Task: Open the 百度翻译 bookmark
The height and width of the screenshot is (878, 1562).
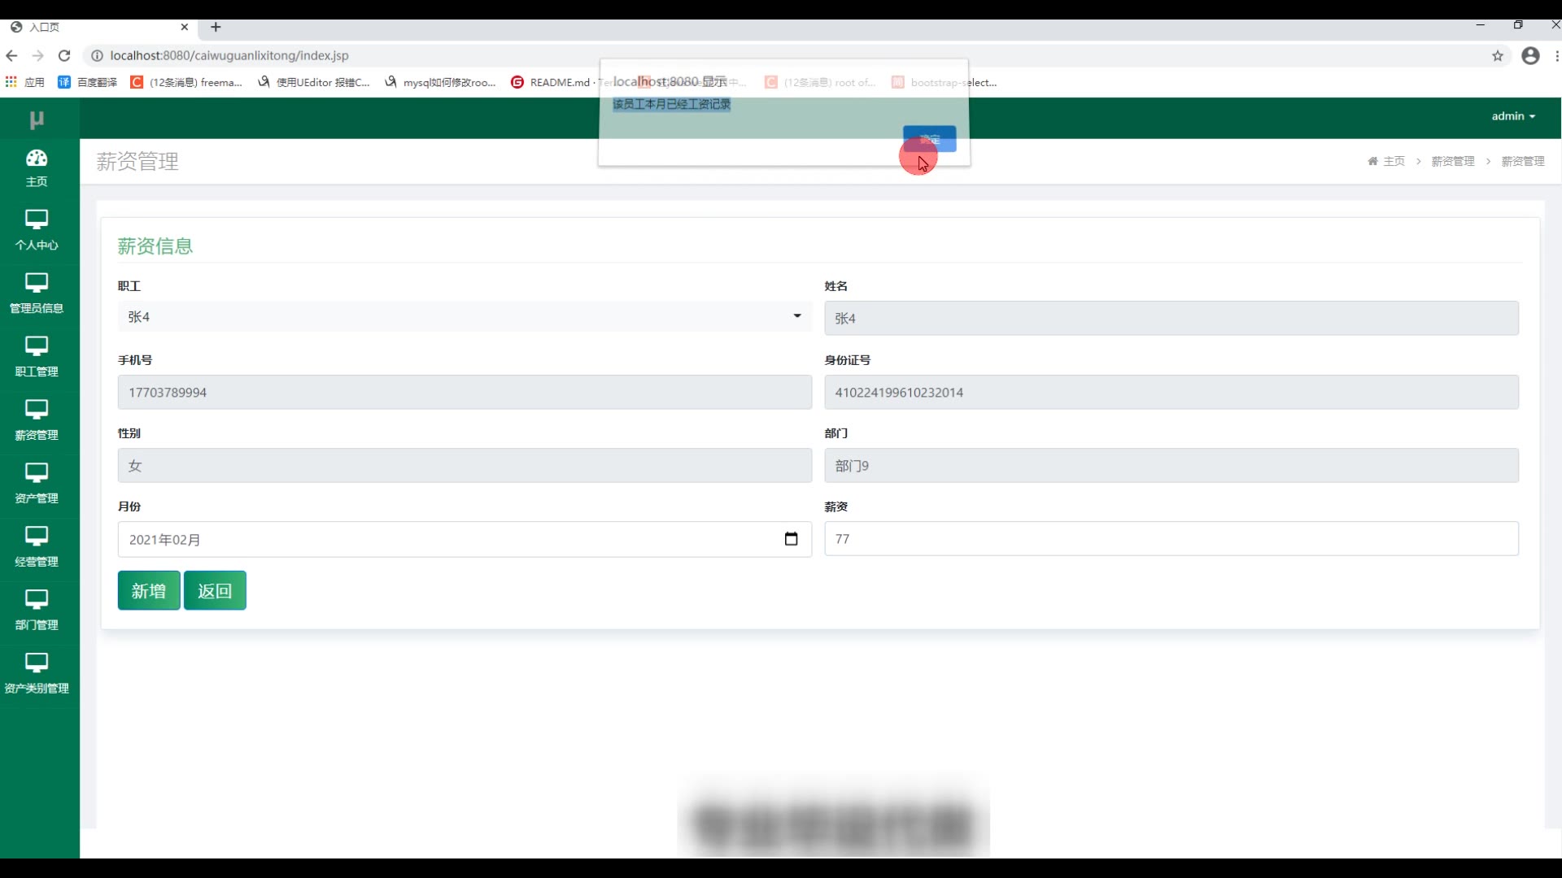Action: pyautogui.click(x=88, y=82)
